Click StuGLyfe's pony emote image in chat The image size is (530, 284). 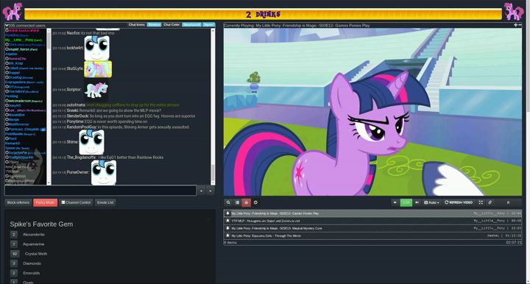click(x=98, y=69)
